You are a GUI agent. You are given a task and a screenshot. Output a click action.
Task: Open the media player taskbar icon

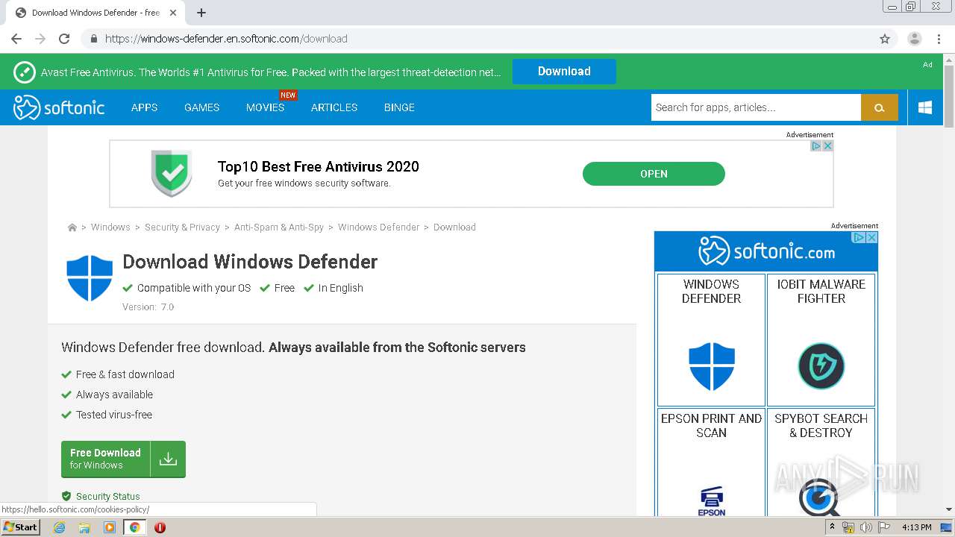click(x=110, y=527)
